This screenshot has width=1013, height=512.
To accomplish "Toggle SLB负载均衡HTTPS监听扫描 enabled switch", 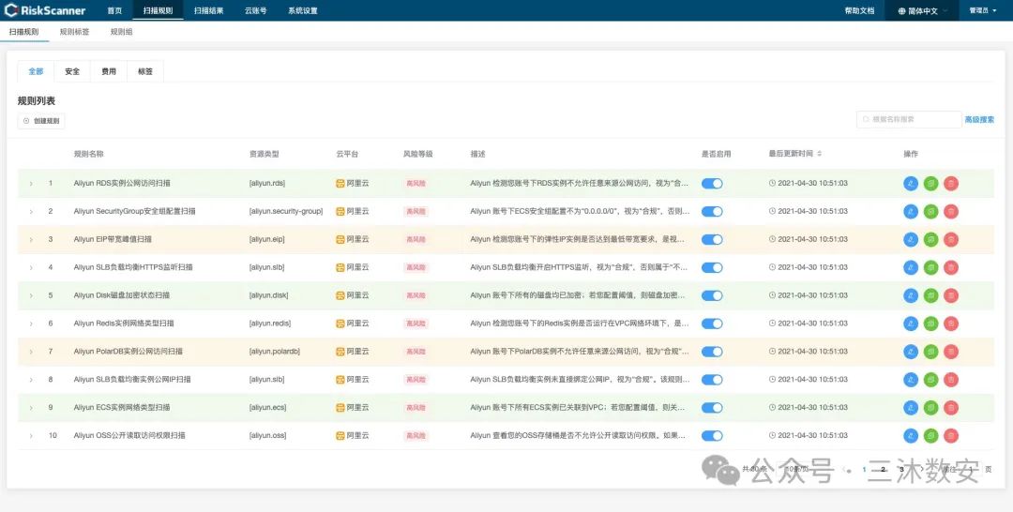I will click(x=712, y=267).
